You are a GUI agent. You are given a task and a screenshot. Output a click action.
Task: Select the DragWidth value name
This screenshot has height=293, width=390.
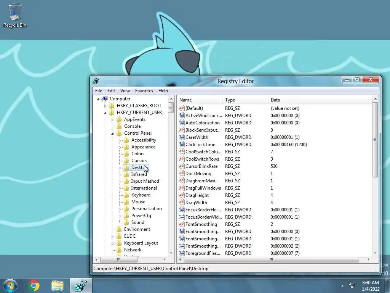tap(196, 203)
